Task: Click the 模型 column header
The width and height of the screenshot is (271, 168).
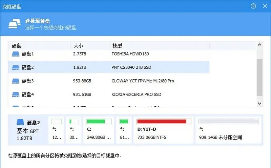Action: tap(159, 46)
